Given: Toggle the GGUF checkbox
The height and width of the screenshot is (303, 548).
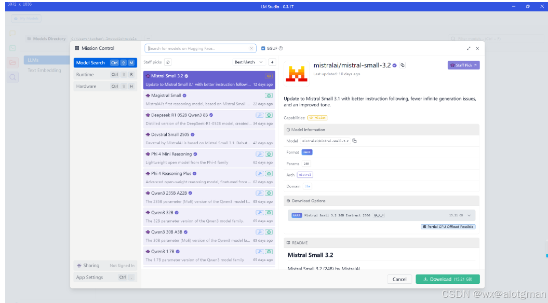Looking at the screenshot, I should coord(263,49).
